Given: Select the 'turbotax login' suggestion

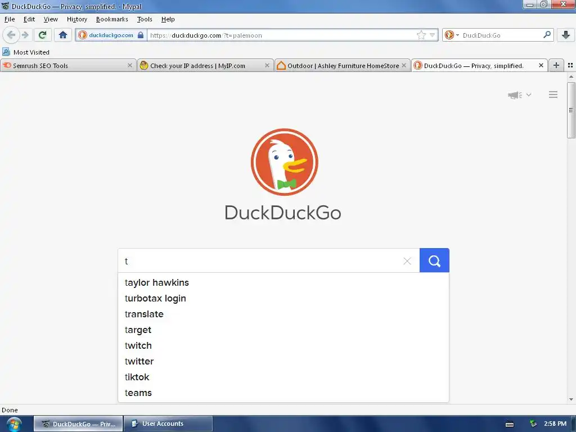Looking at the screenshot, I should coord(283,298).
